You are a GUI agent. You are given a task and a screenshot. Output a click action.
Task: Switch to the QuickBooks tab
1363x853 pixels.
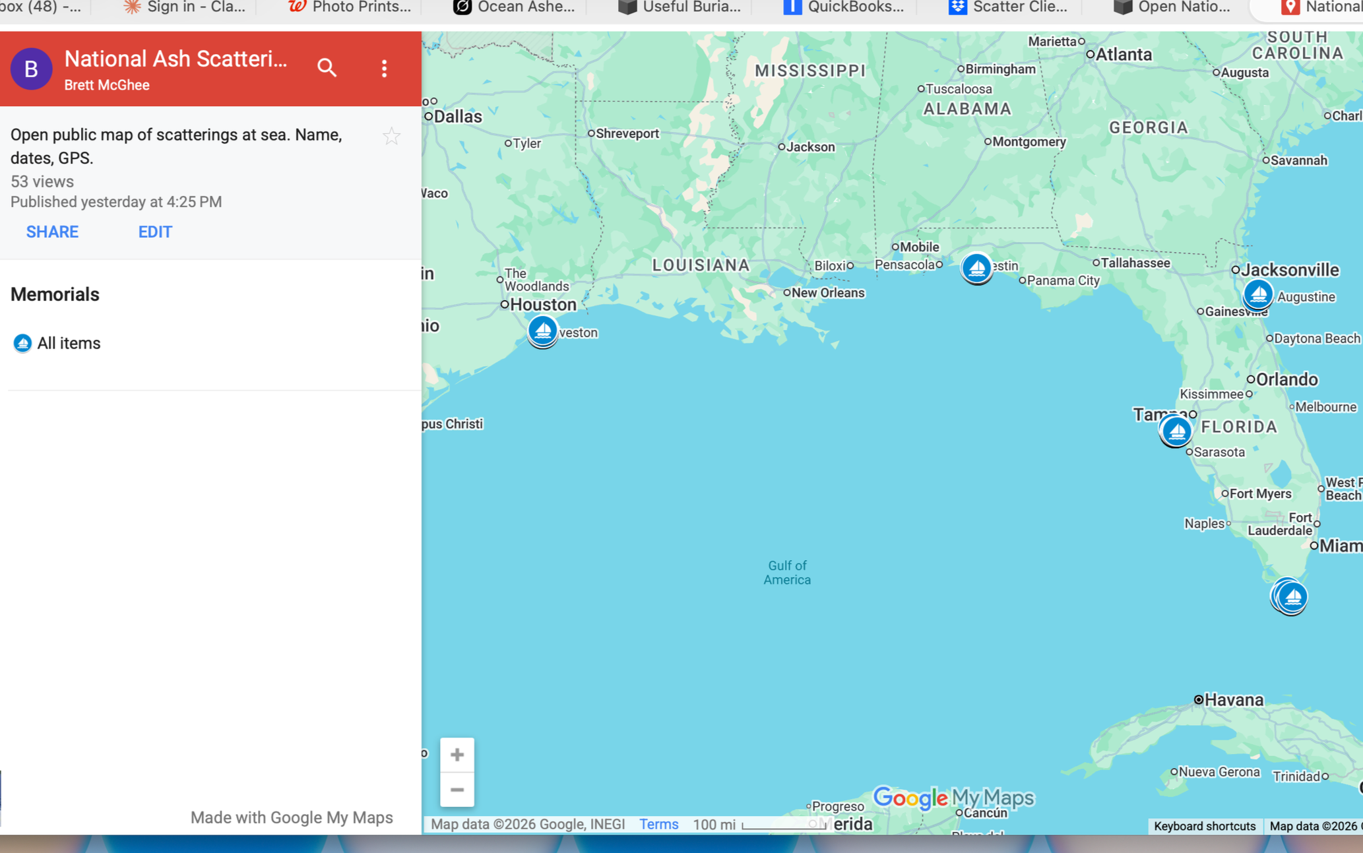[x=844, y=7]
